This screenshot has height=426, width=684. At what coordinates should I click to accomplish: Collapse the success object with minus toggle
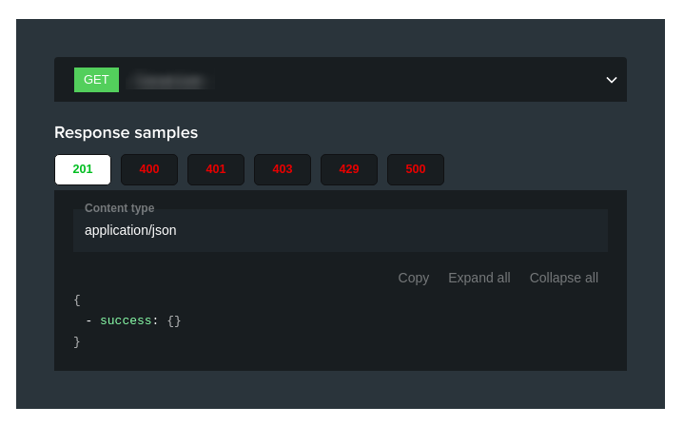point(88,320)
